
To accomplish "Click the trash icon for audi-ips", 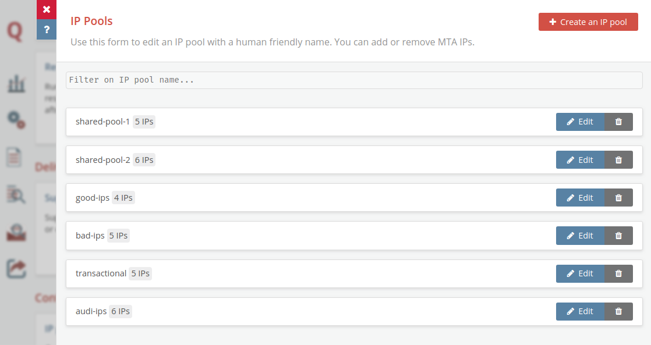I will click(619, 311).
